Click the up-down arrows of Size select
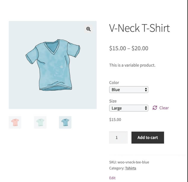The image size is (188, 182). pyautogui.click(x=146, y=108)
